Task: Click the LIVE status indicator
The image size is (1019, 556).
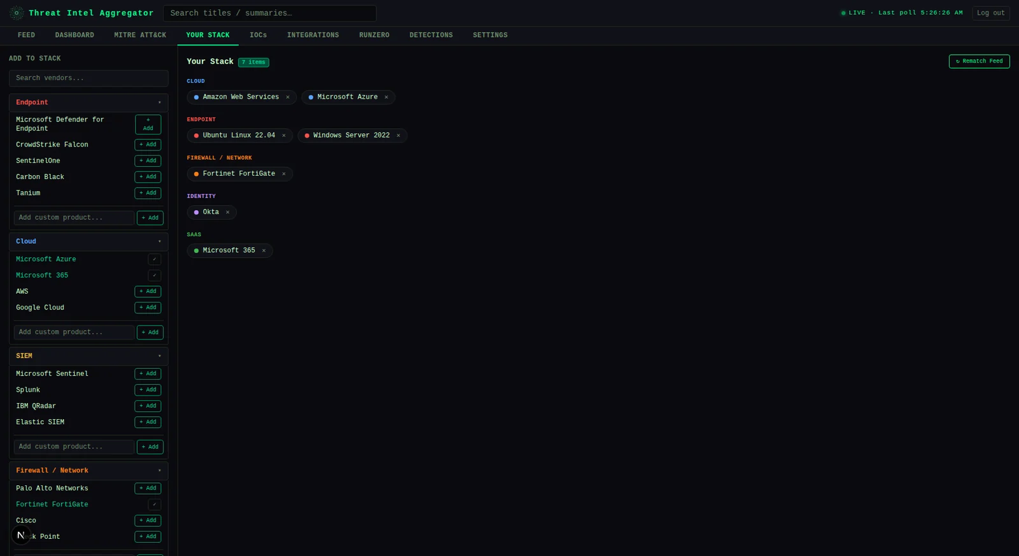Action: [x=853, y=13]
